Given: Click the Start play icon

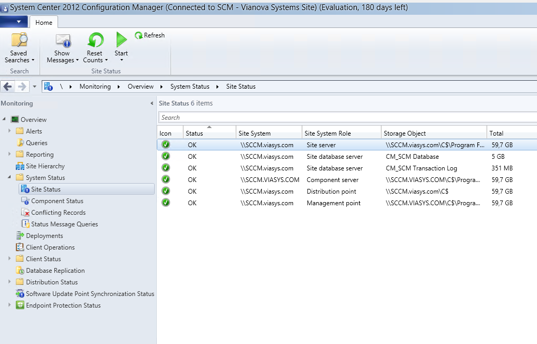Looking at the screenshot, I should click(x=121, y=40).
